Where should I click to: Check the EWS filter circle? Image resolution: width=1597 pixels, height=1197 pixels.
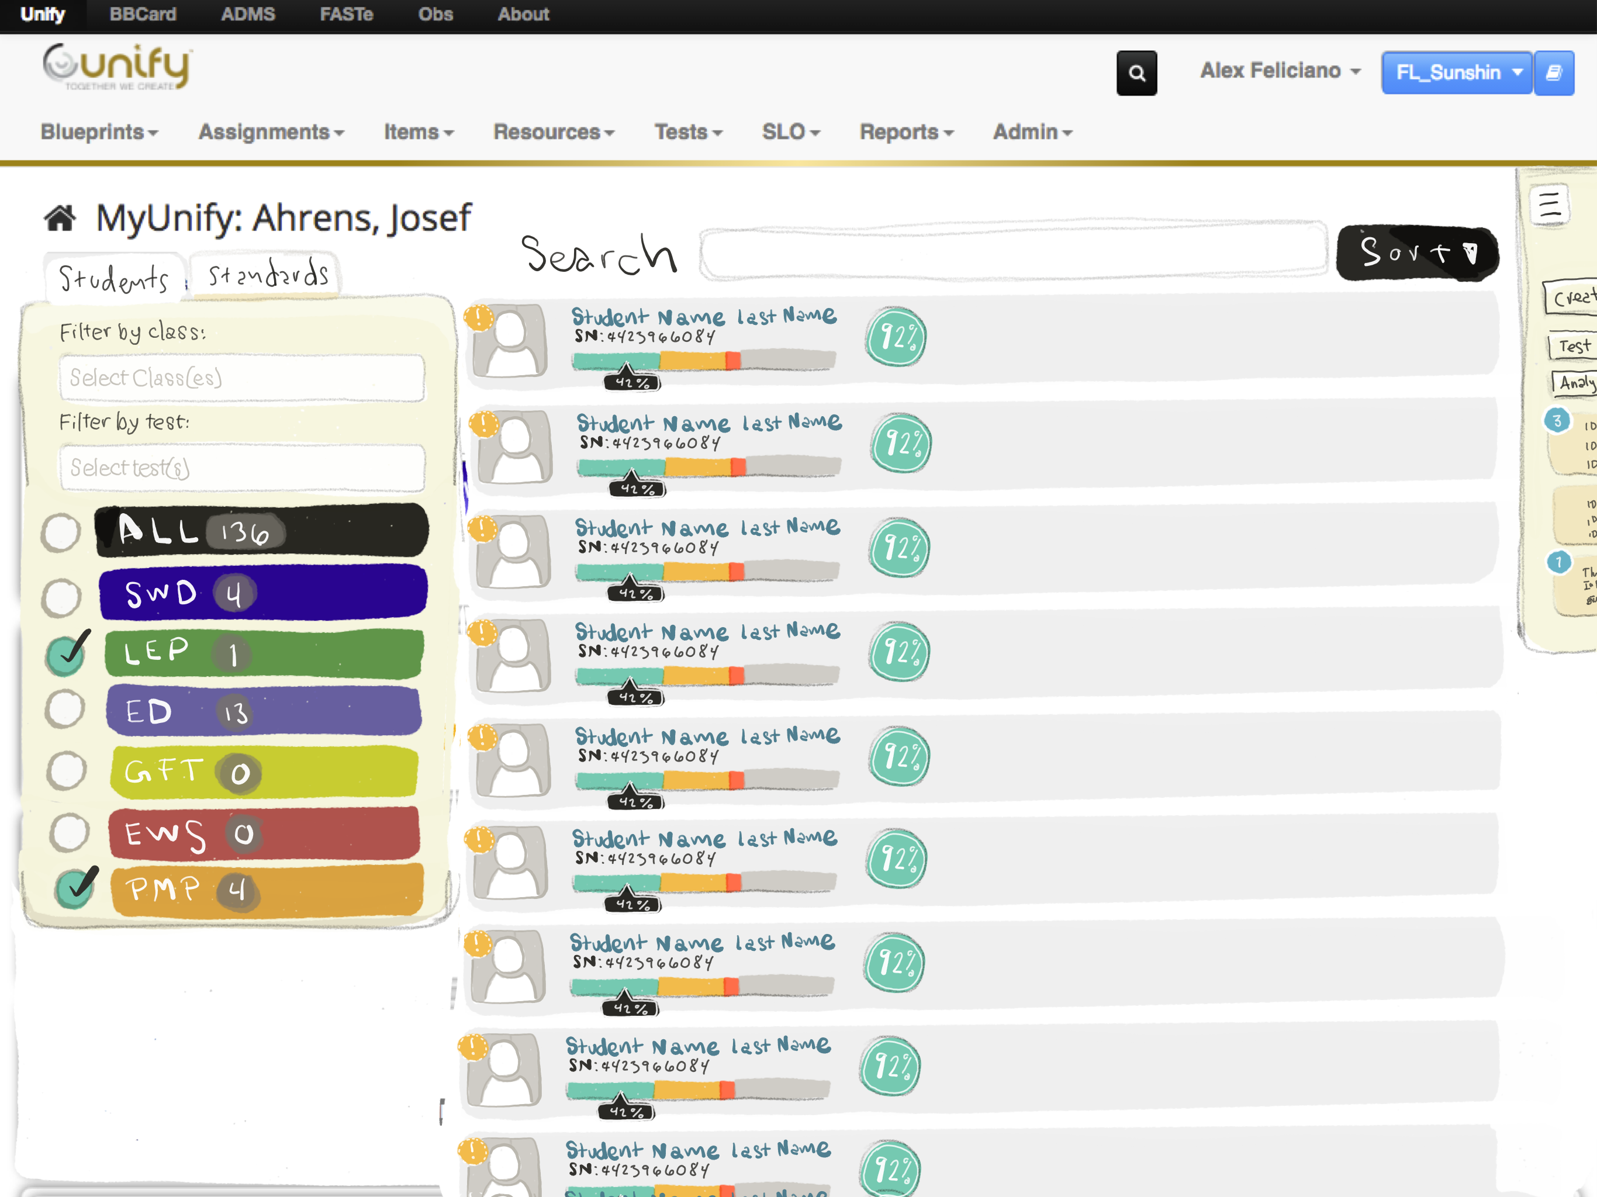pos(70,832)
